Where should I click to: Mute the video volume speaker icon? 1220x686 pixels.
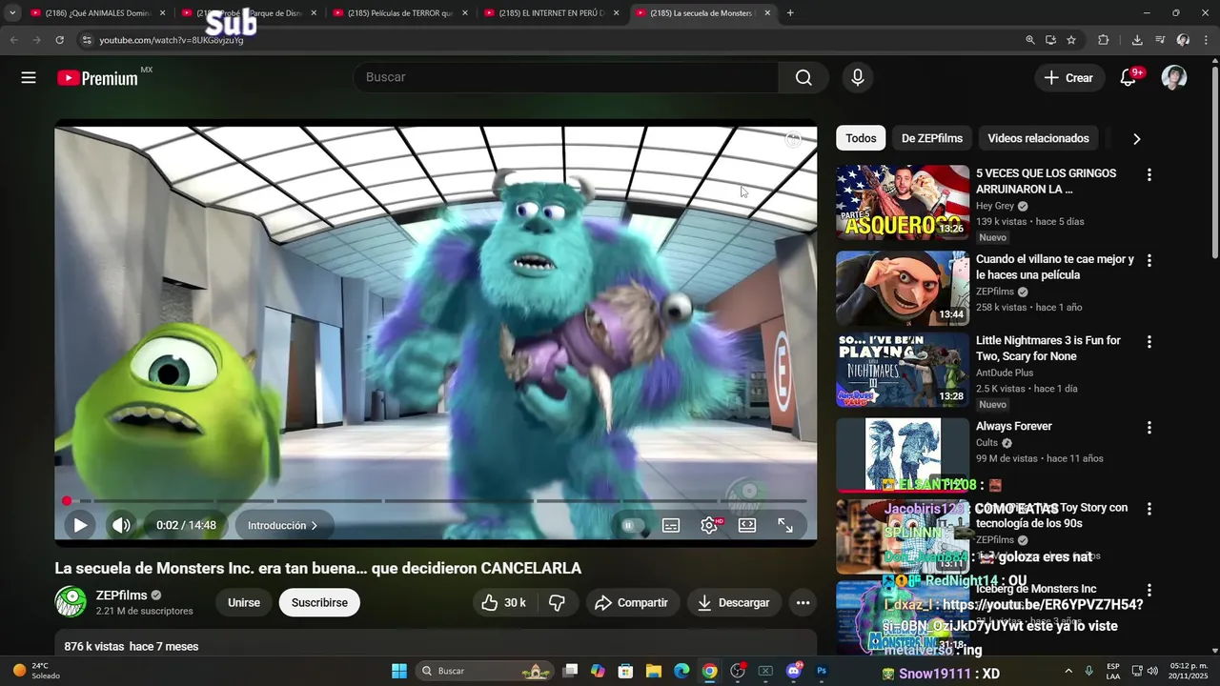[x=121, y=525]
